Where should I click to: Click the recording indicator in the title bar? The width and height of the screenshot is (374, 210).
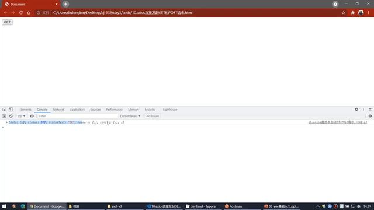[335, 4]
